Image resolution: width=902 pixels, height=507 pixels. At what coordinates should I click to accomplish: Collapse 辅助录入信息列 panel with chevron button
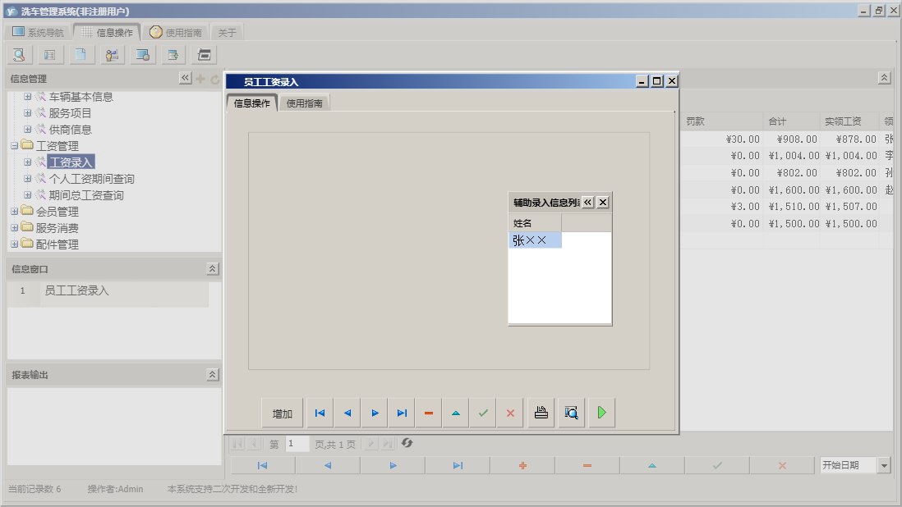click(x=587, y=202)
